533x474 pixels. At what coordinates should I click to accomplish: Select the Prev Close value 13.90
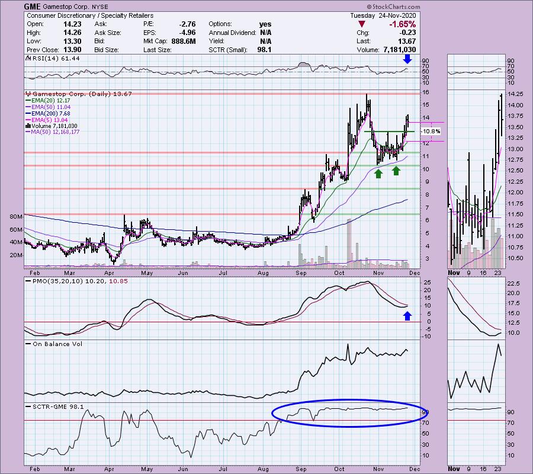[72, 50]
